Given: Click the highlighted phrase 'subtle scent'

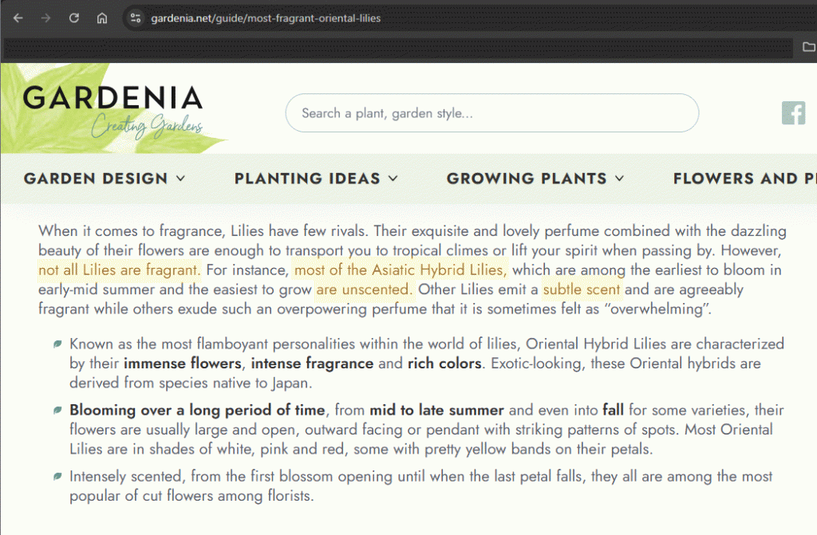Looking at the screenshot, I should [x=581, y=289].
